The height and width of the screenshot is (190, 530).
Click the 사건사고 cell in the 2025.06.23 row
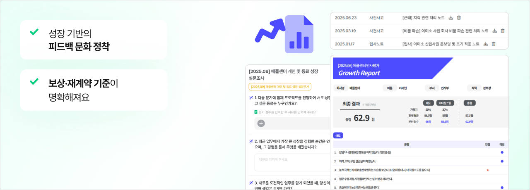point(376,18)
